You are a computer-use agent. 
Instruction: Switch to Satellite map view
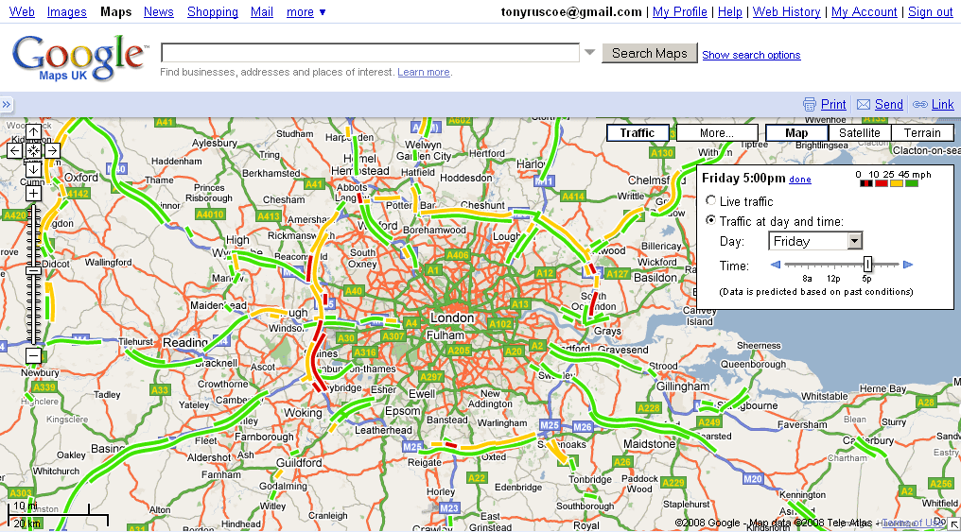point(859,133)
